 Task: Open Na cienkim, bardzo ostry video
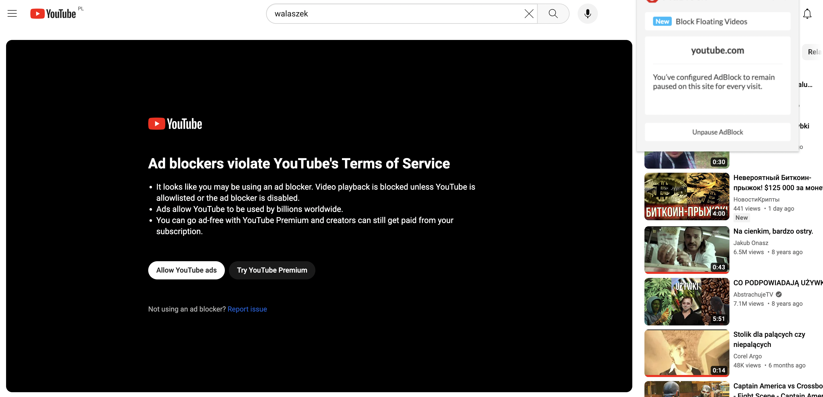coord(773,231)
